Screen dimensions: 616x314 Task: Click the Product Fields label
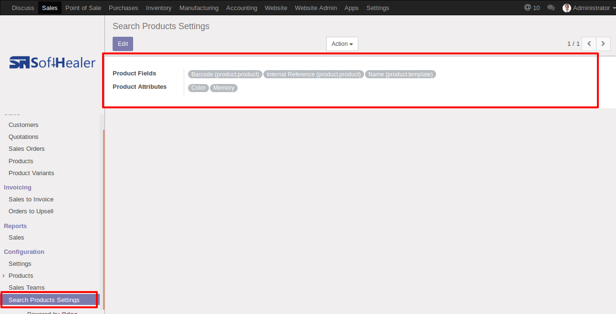coord(134,73)
